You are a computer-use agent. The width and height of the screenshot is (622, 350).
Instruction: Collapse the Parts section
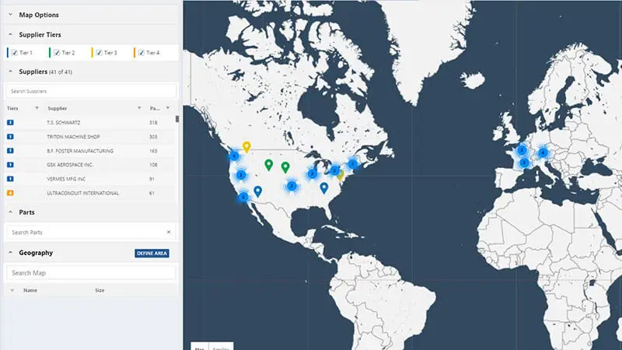click(x=10, y=212)
